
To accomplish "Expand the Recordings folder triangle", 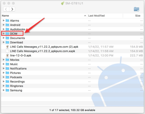I will click(x=3, y=82).
